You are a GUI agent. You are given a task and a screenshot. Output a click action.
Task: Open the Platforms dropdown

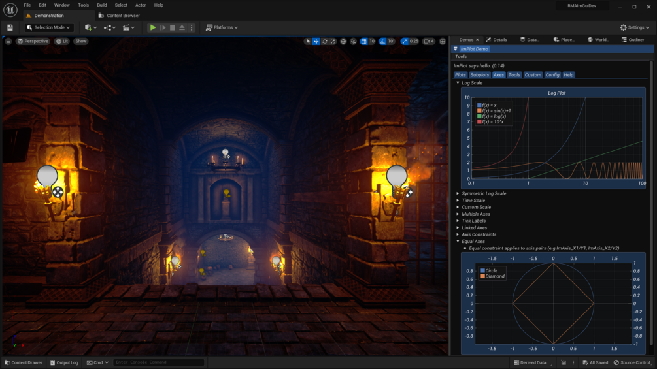222,27
